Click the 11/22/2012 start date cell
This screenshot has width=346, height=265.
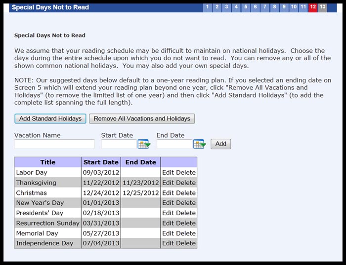101,183
